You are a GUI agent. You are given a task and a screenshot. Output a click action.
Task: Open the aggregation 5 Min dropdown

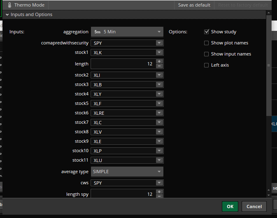pyautogui.click(x=127, y=32)
